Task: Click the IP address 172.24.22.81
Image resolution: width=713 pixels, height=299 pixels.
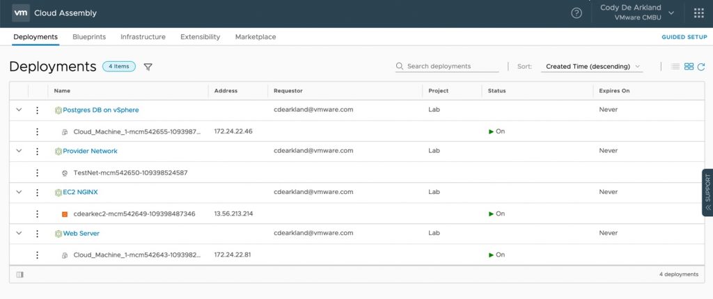Action: pos(233,254)
